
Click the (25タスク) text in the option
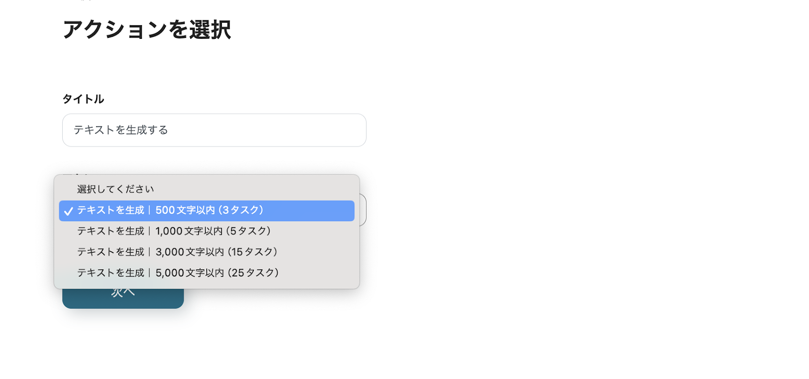tap(253, 273)
